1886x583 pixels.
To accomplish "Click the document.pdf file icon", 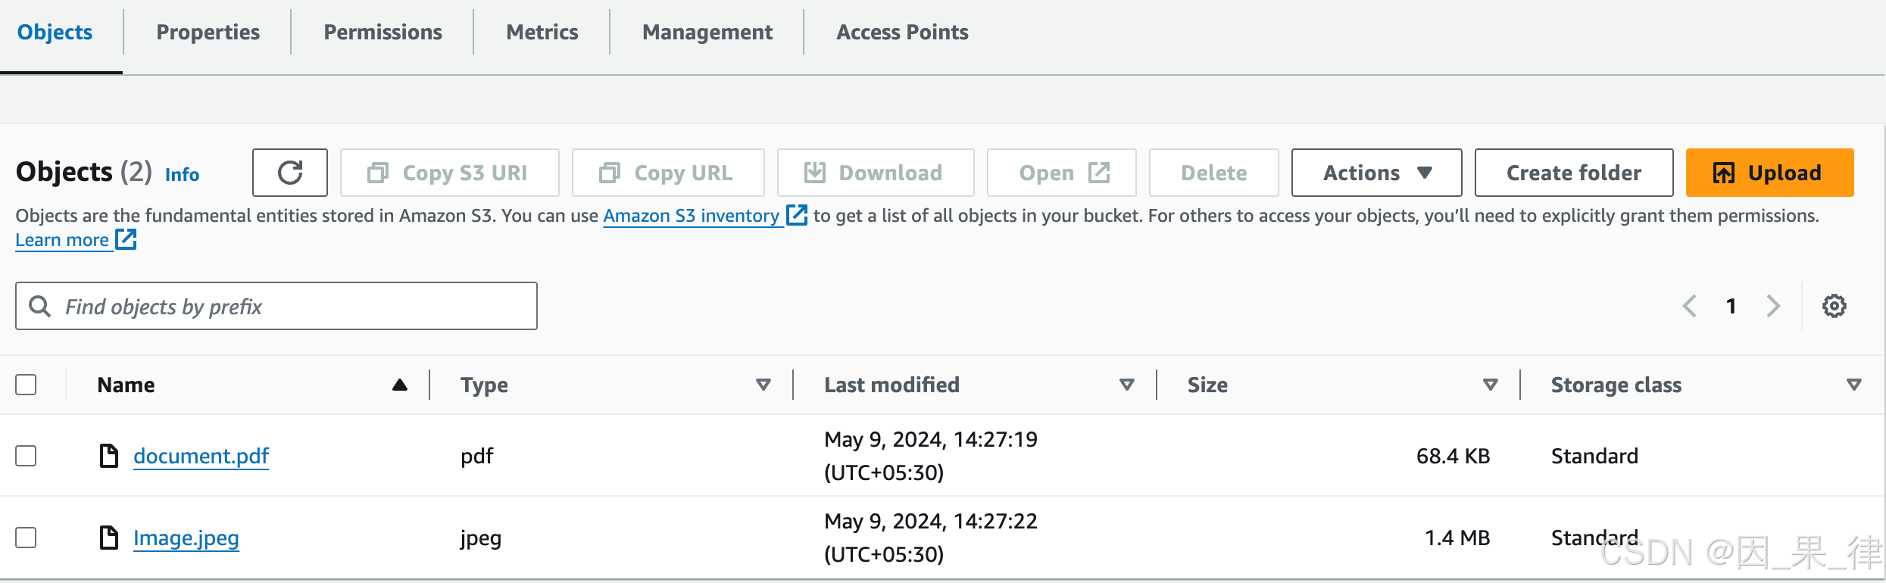I will click(109, 456).
